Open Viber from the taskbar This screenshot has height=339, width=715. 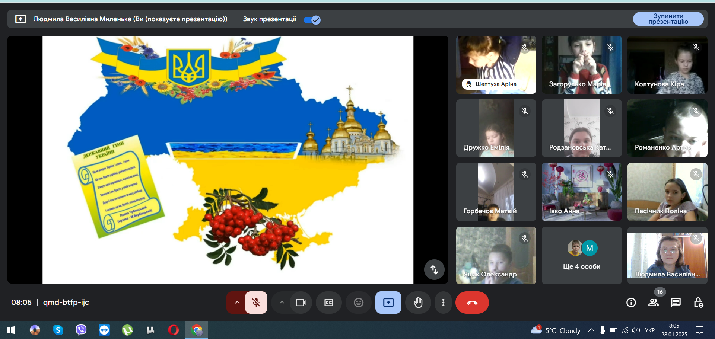click(81, 330)
